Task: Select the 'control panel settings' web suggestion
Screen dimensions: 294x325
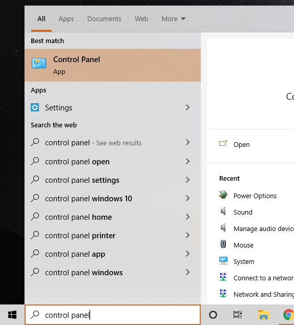Action: (x=82, y=180)
